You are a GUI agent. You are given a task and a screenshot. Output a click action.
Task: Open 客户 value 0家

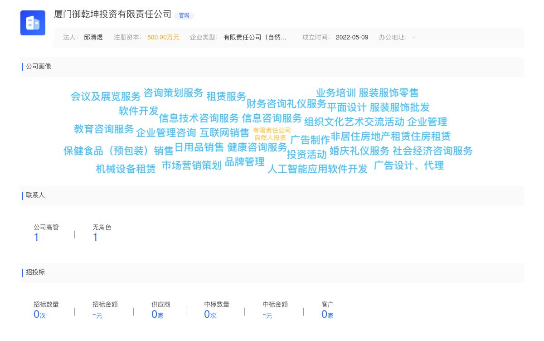click(x=327, y=315)
